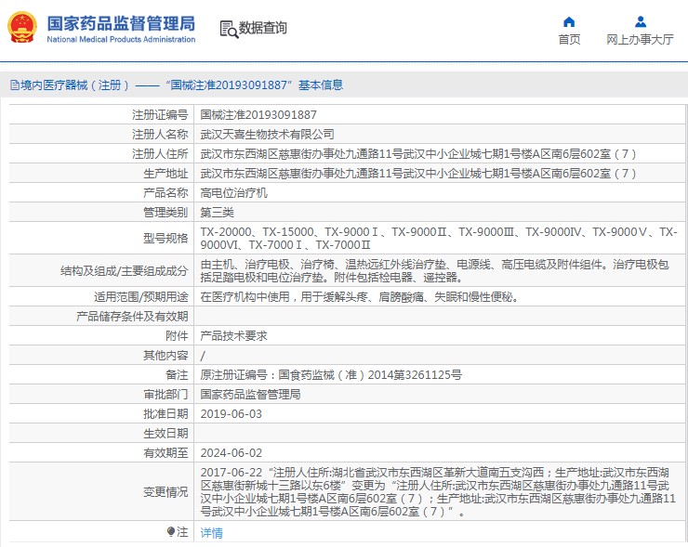Click the 适用范围/预期用途 label
The image size is (688, 547).
click(140, 297)
